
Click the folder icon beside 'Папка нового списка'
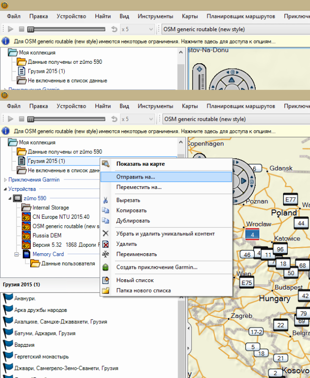[x=105, y=291]
